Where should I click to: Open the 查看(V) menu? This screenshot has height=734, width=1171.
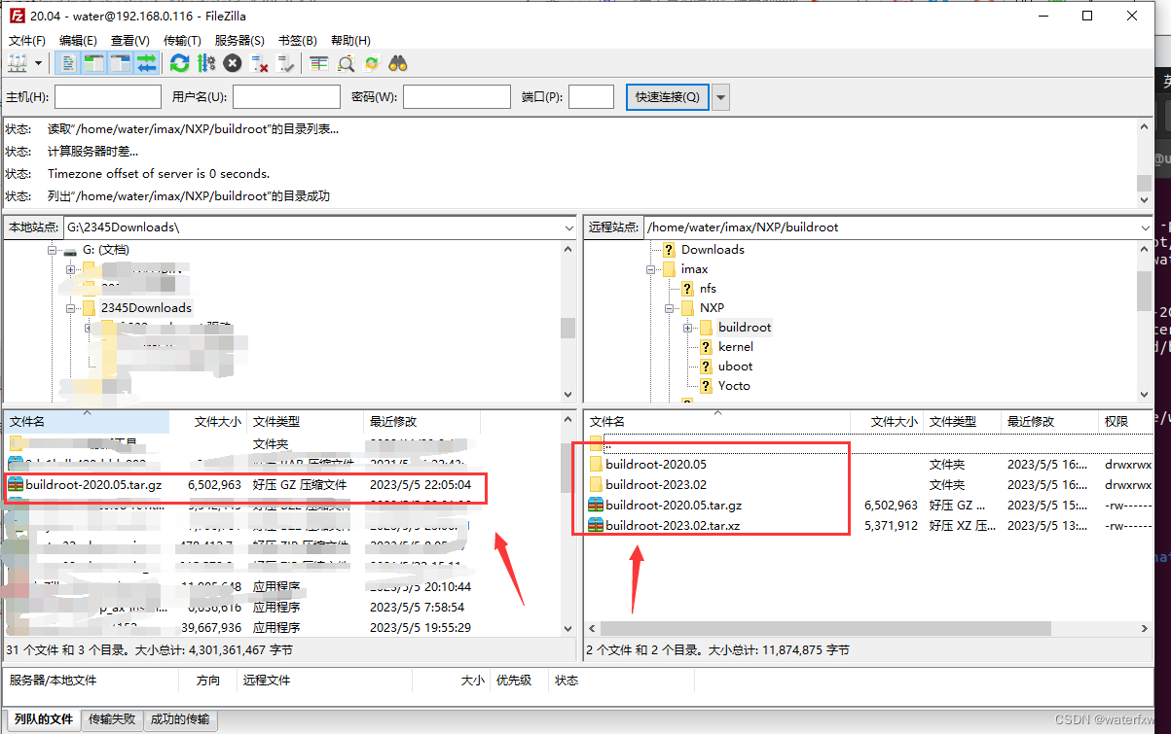(130, 40)
